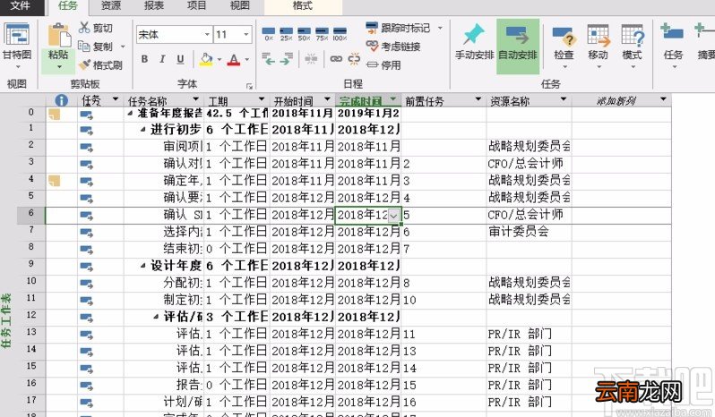This screenshot has width=715, height=417.
Task: Mark task 25% complete
Action: coord(287,34)
